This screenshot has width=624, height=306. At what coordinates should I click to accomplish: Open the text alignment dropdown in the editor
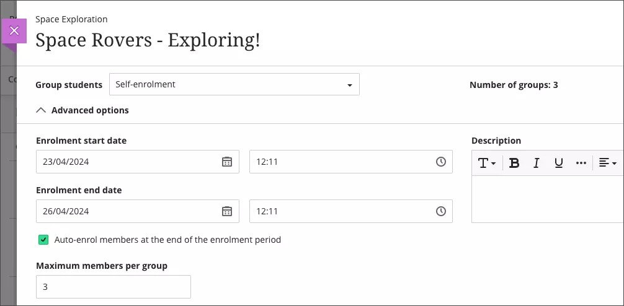tap(607, 163)
